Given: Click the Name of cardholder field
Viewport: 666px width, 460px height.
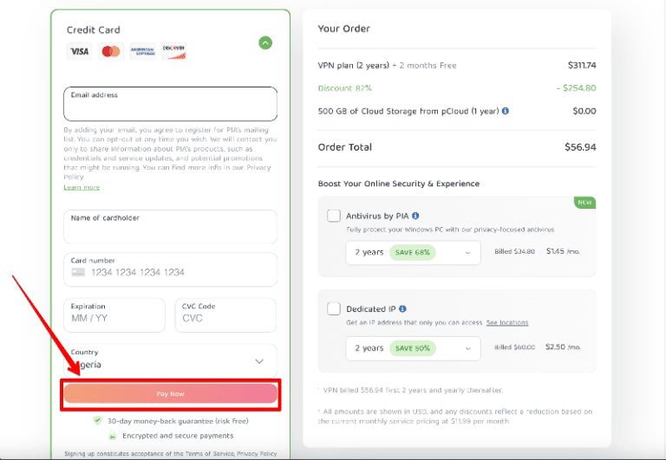Looking at the screenshot, I should pos(170,227).
